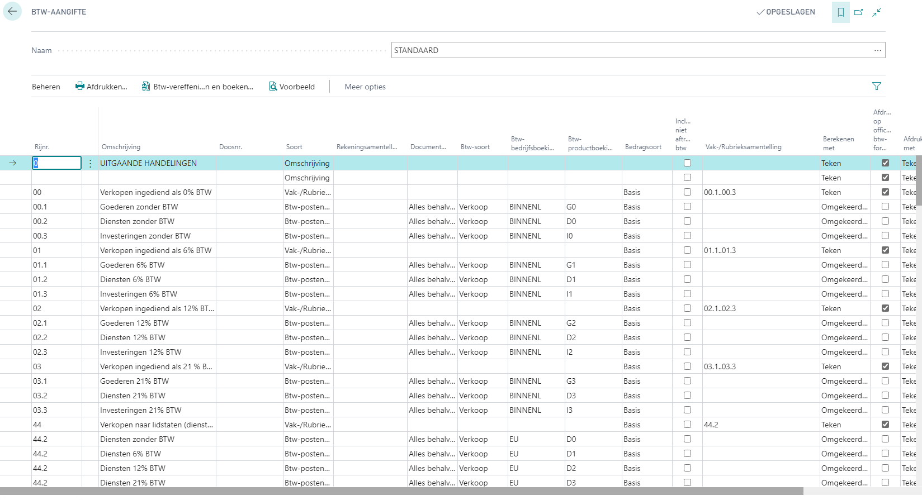The image size is (922, 500).
Task: Open Omschrijving column header menu
Action: pyautogui.click(x=121, y=147)
